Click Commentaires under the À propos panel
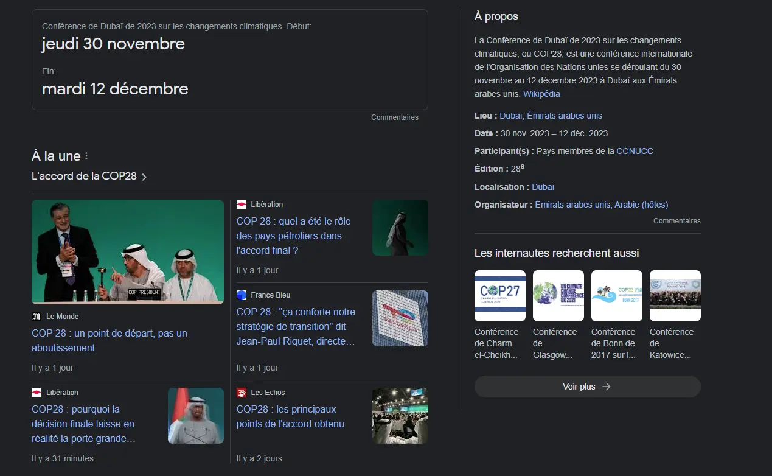 pyautogui.click(x=677, y=221)
